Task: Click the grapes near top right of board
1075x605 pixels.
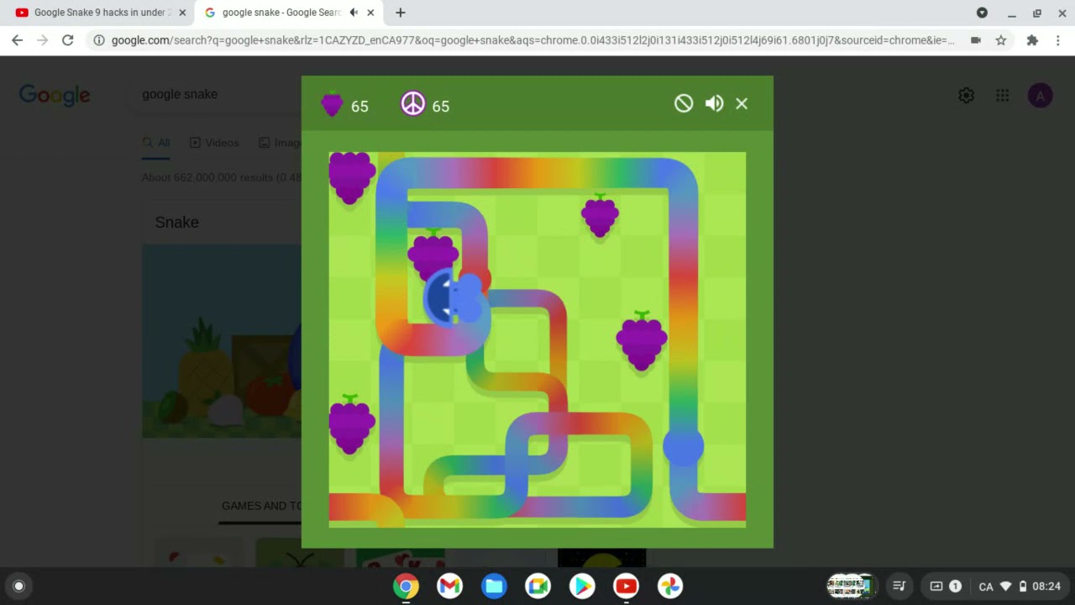Action: coord(600,215)
